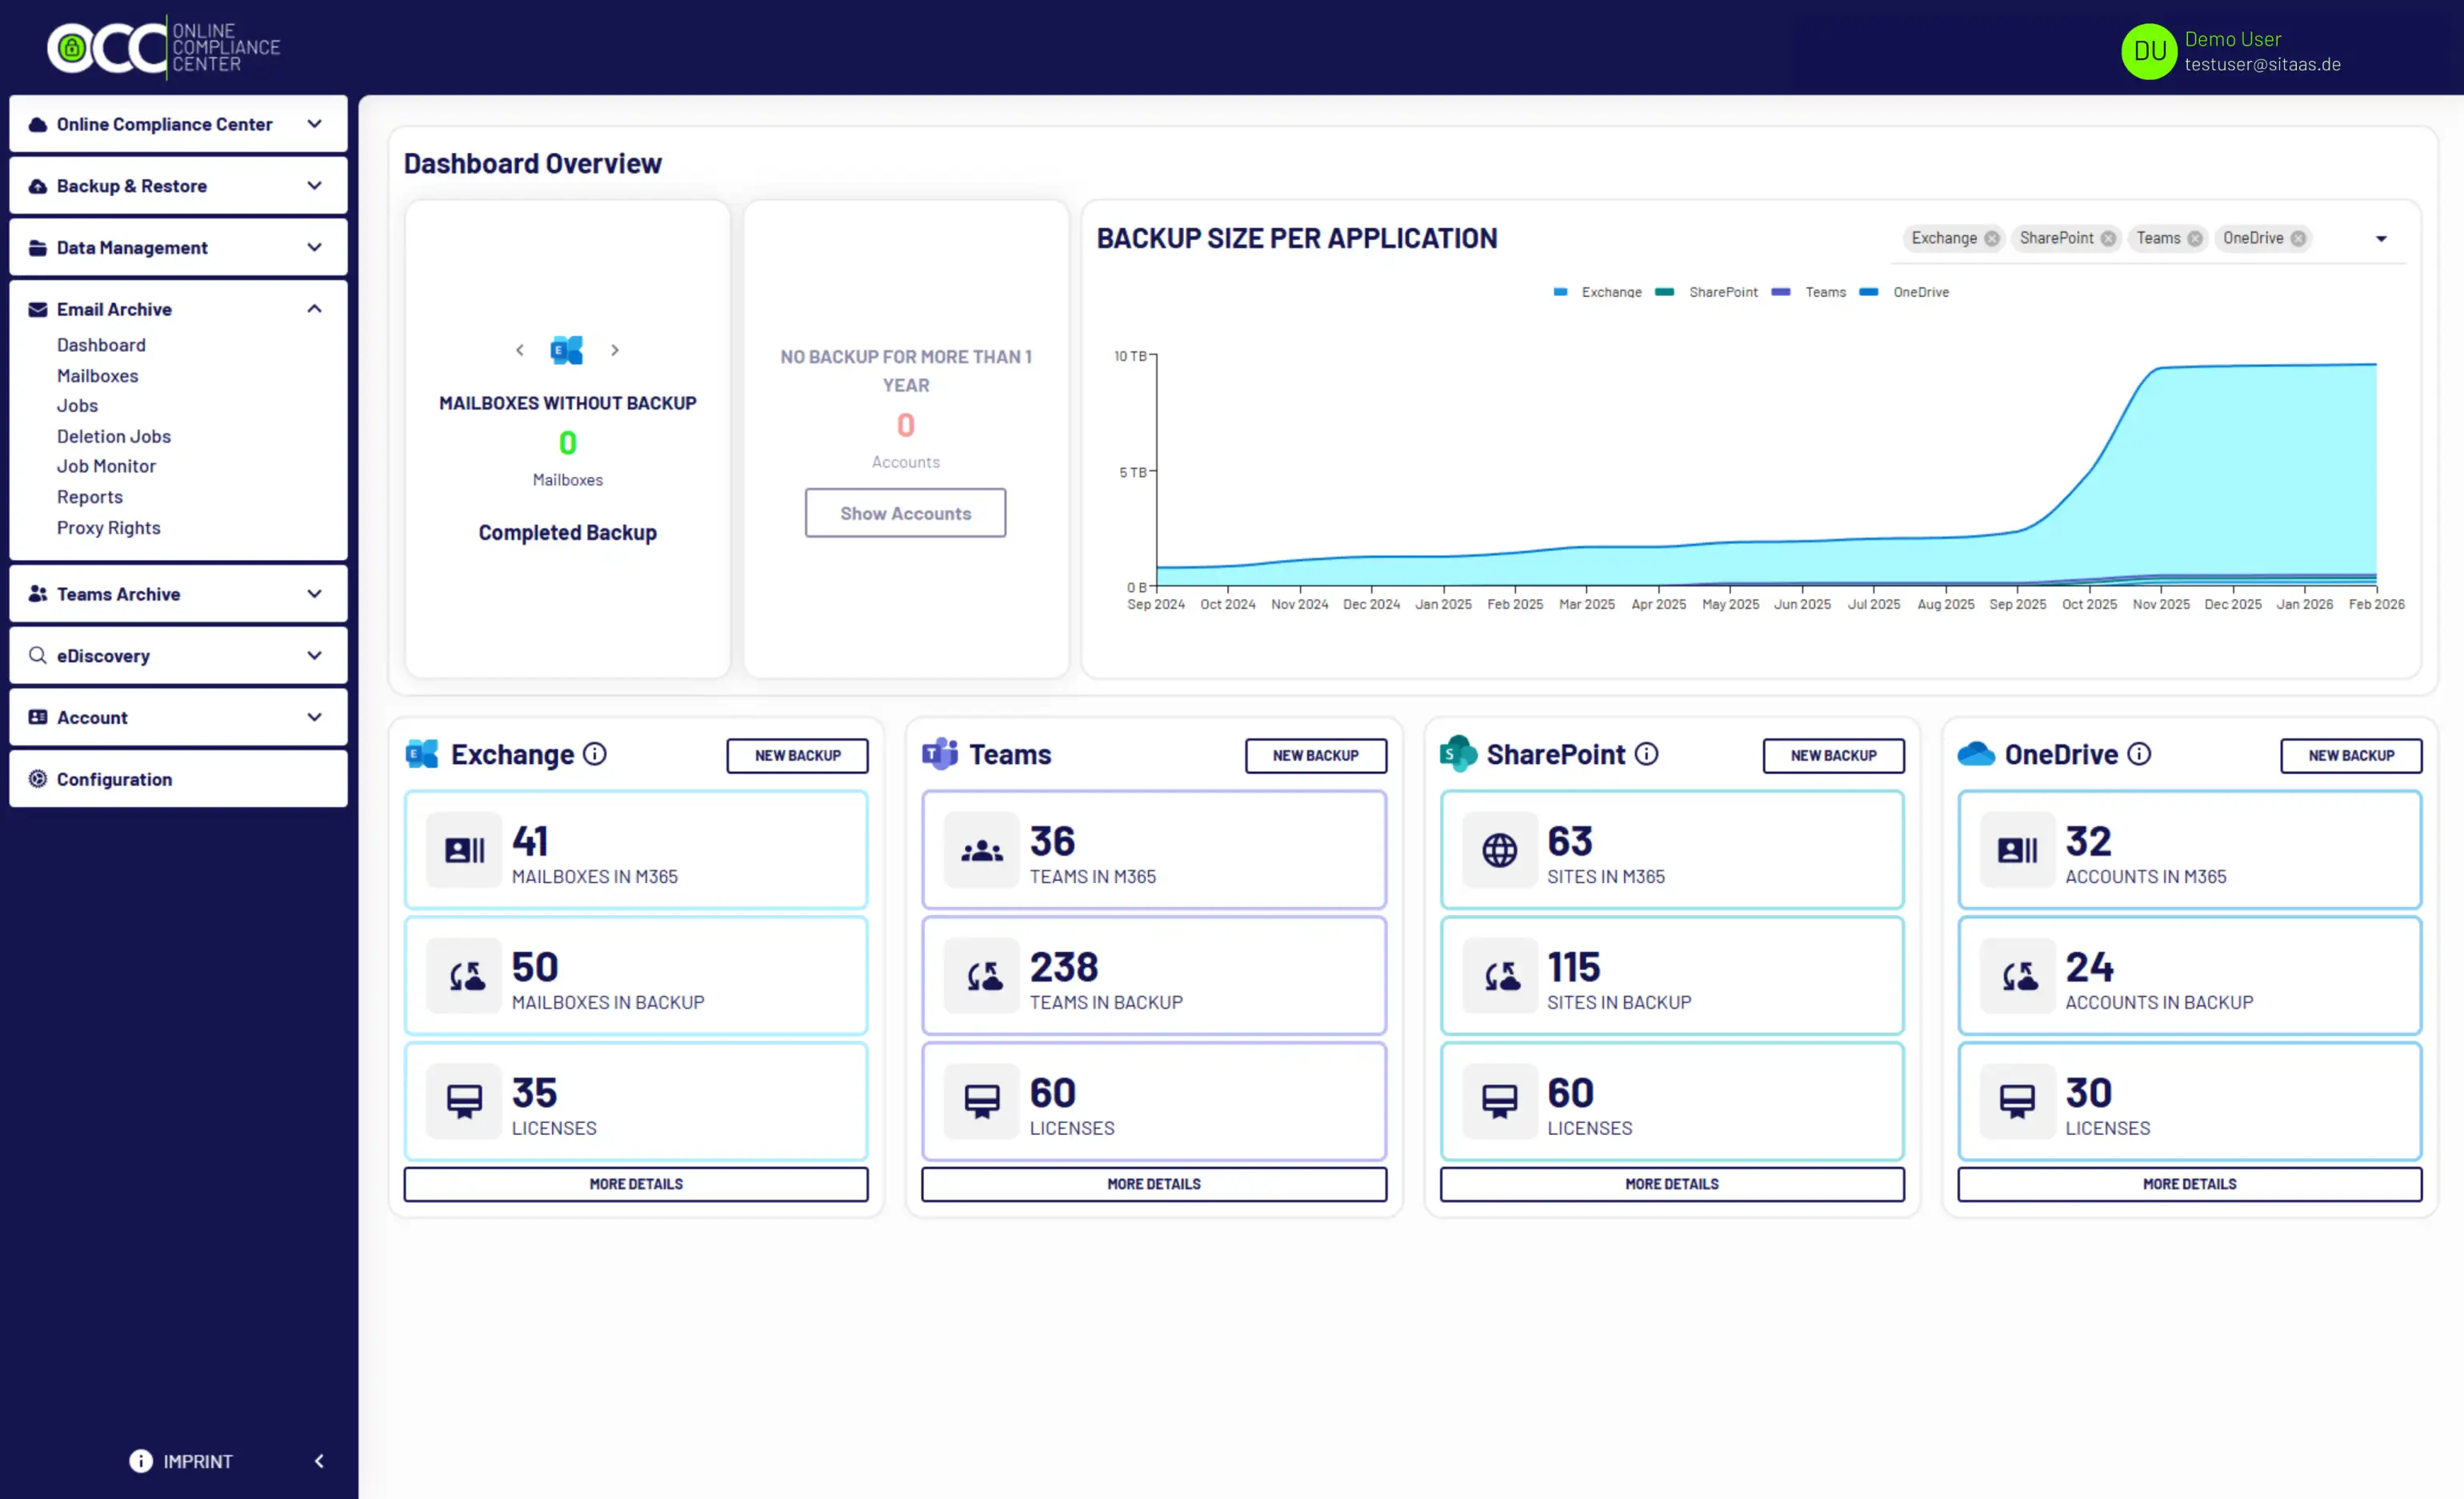This screenshot has height=1499, width=2464.
Task: Click the 238 Teams in Backup card
Action: (1153, 976)
